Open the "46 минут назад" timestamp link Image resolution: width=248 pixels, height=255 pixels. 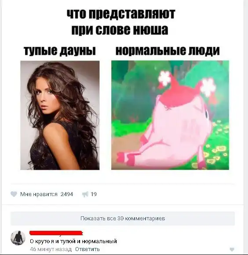coord(51,249)
